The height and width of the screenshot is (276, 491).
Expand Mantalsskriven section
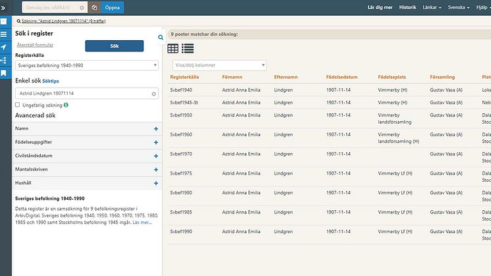[x=87, y=169]
